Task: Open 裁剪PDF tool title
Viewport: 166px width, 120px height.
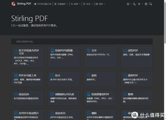Action: (x=133, y=75)
